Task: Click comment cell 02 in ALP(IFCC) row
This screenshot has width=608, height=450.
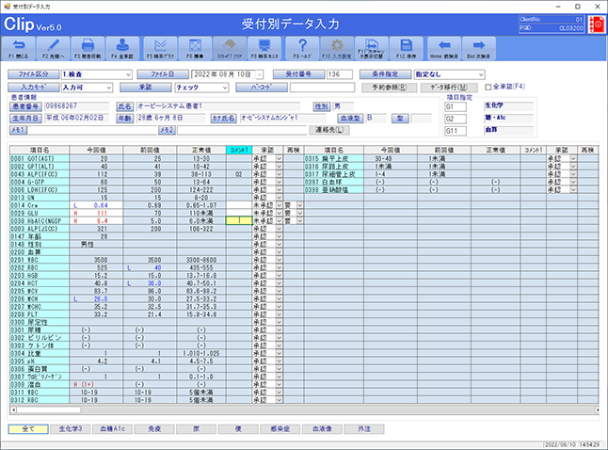Action: coord(239,174)
